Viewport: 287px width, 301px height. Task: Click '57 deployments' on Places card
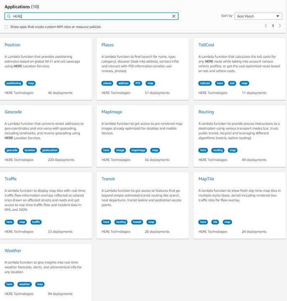click(157, 93)
